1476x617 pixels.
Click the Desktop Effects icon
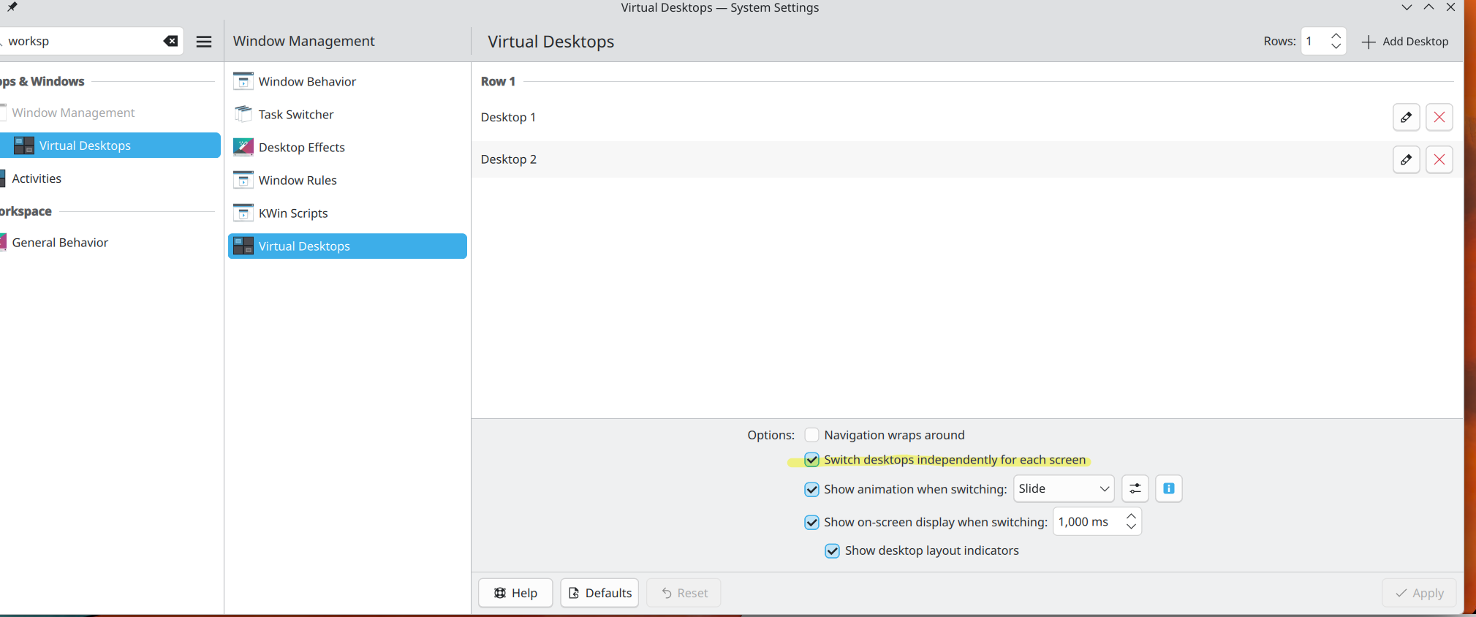243,147
